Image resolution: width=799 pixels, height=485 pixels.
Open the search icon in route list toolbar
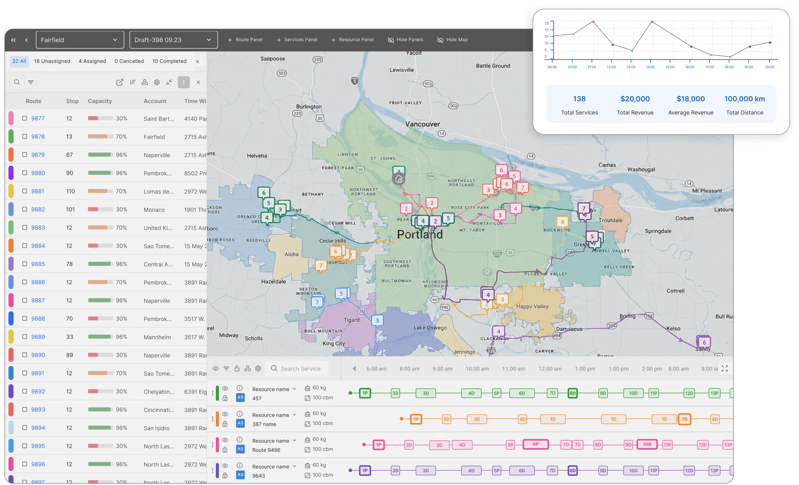pyautogui.click(x=17, y=82)
